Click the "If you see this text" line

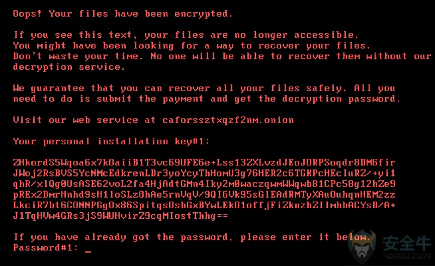[x=186, y=35]
